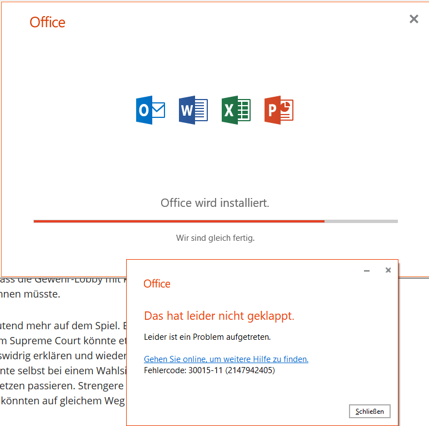
Task: Click the Excel application icon
Action: [x=236, y=110]
